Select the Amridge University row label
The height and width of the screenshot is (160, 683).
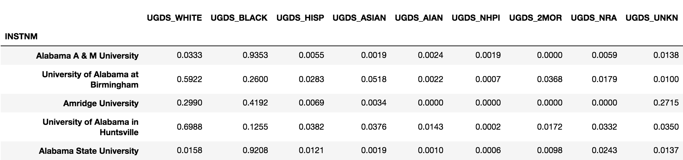coord(101,103)
